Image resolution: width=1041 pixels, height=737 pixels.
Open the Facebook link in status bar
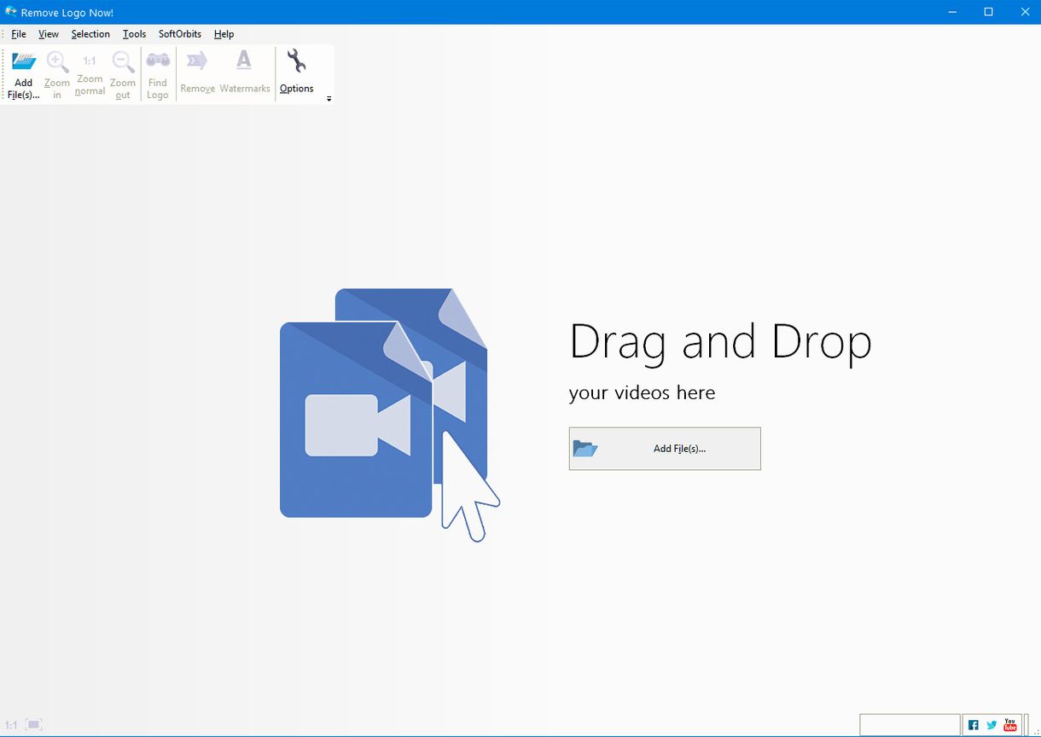point(974,725)
